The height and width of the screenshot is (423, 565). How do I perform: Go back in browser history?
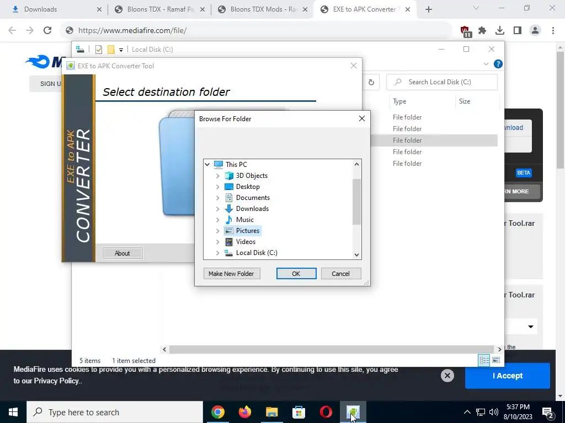pos(12,31)
